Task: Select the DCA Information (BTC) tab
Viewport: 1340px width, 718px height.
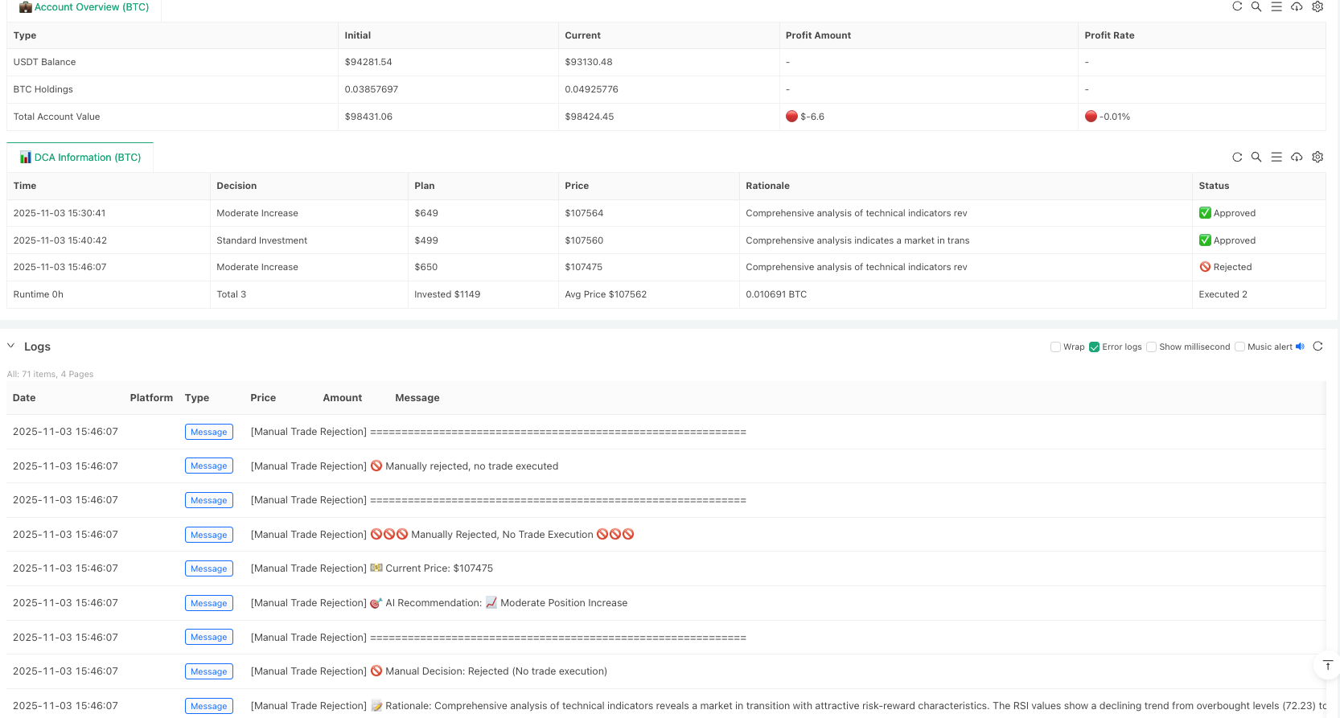Action: 80,158
